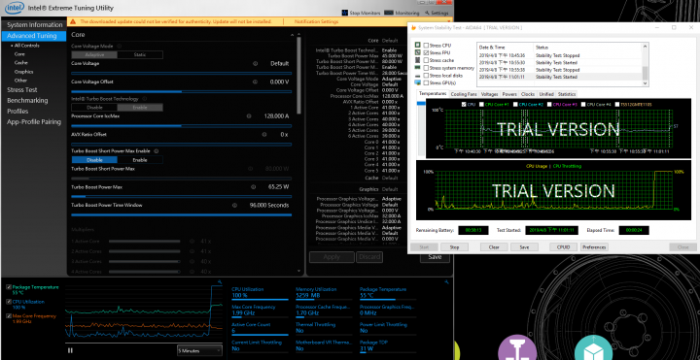Viewport: 700px width, 360px height.
Task: Click the purple circular icon on desktop
Action: pyautogui.click(x=517, y=347)
